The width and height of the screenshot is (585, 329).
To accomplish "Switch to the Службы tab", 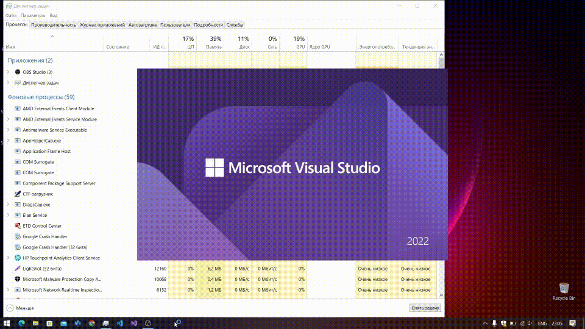I will coord(235,25).
